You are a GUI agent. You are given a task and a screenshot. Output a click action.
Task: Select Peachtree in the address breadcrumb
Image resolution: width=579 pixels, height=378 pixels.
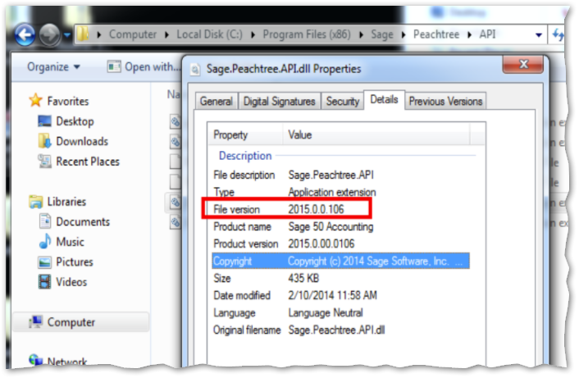[x=436, y=34]
